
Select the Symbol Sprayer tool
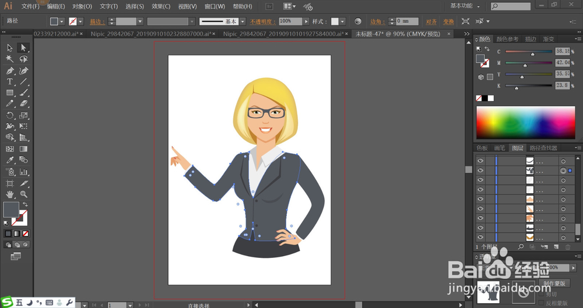pos(10,172)
